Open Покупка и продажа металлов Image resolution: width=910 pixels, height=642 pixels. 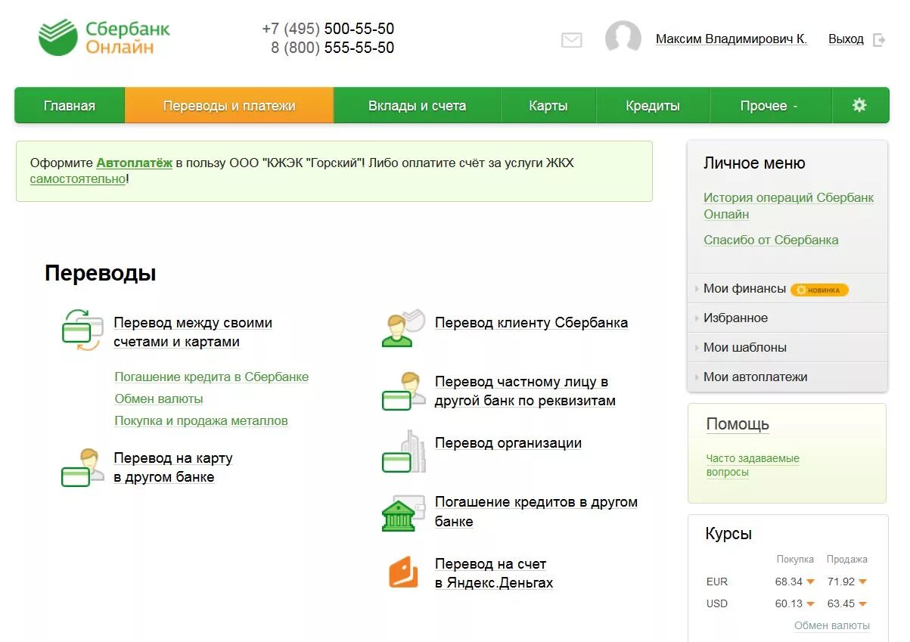click(x=201, y=420)
